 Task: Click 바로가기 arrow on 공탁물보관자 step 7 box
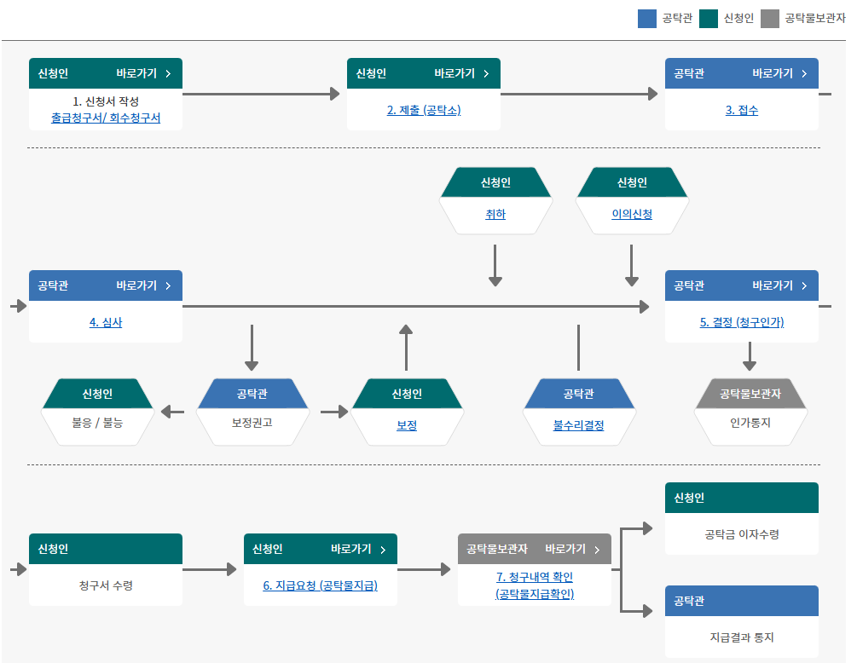(x=597, y=549)
